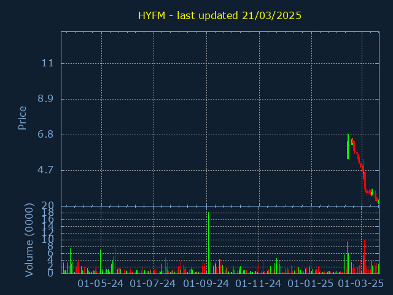Screen dimensions: 393x295
Task: Click the tall green price candle near 6.8
Action: point(348,146)
